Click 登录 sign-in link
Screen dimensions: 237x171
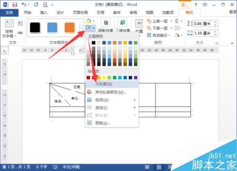233,12
